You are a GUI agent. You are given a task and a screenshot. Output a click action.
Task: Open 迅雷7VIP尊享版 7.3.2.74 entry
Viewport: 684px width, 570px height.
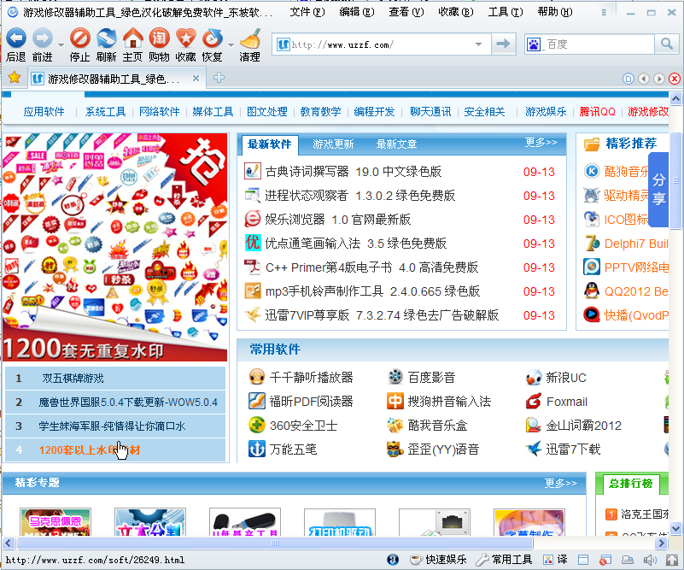pyautogui.click(x=382, y=315)
